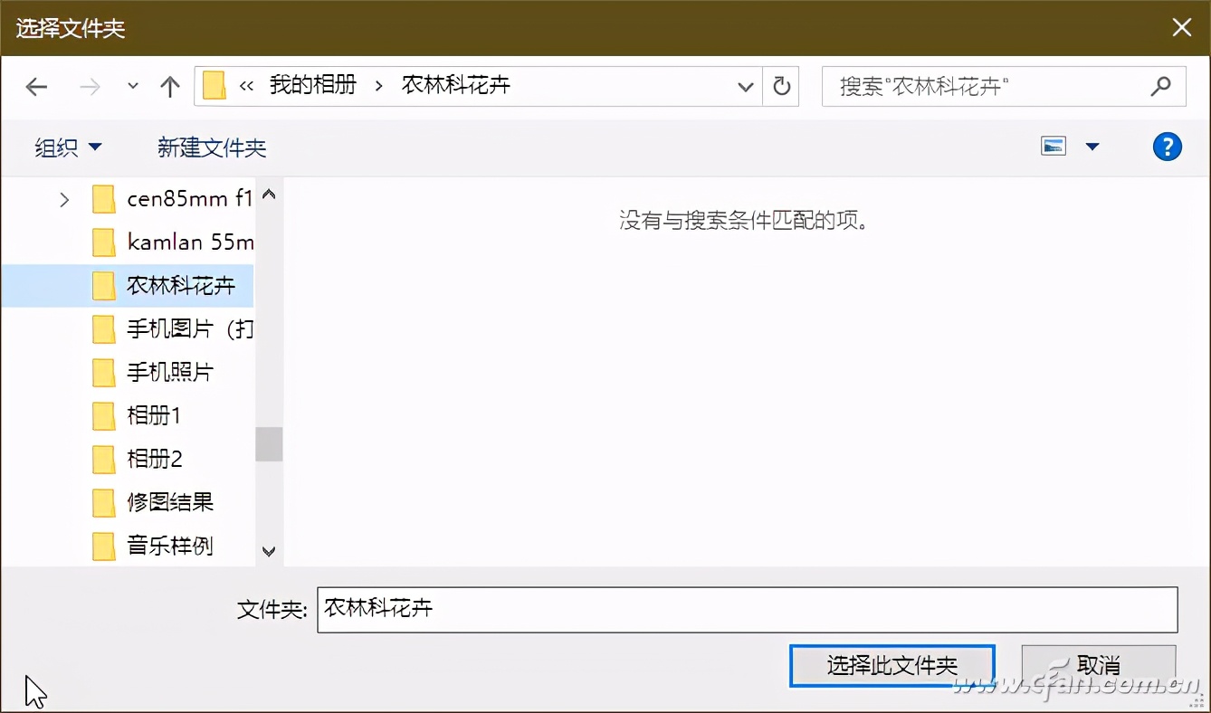Refresh the current folder view
The image size is (1211, 713).
click(780, 86)
